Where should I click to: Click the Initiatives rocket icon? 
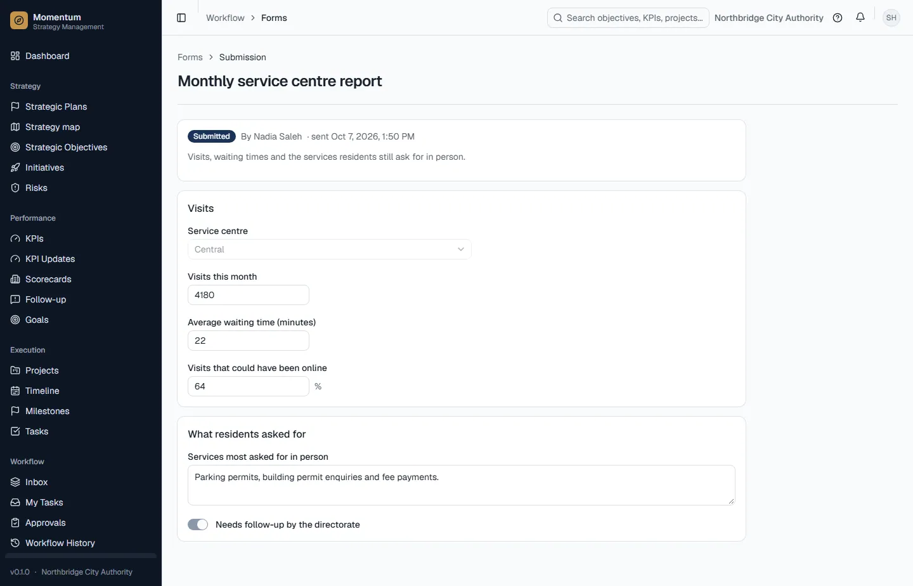point(15,167)
